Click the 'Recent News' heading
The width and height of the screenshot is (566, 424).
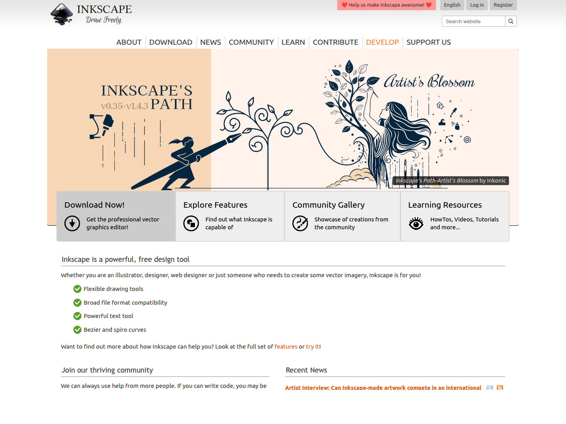[306, 370]
